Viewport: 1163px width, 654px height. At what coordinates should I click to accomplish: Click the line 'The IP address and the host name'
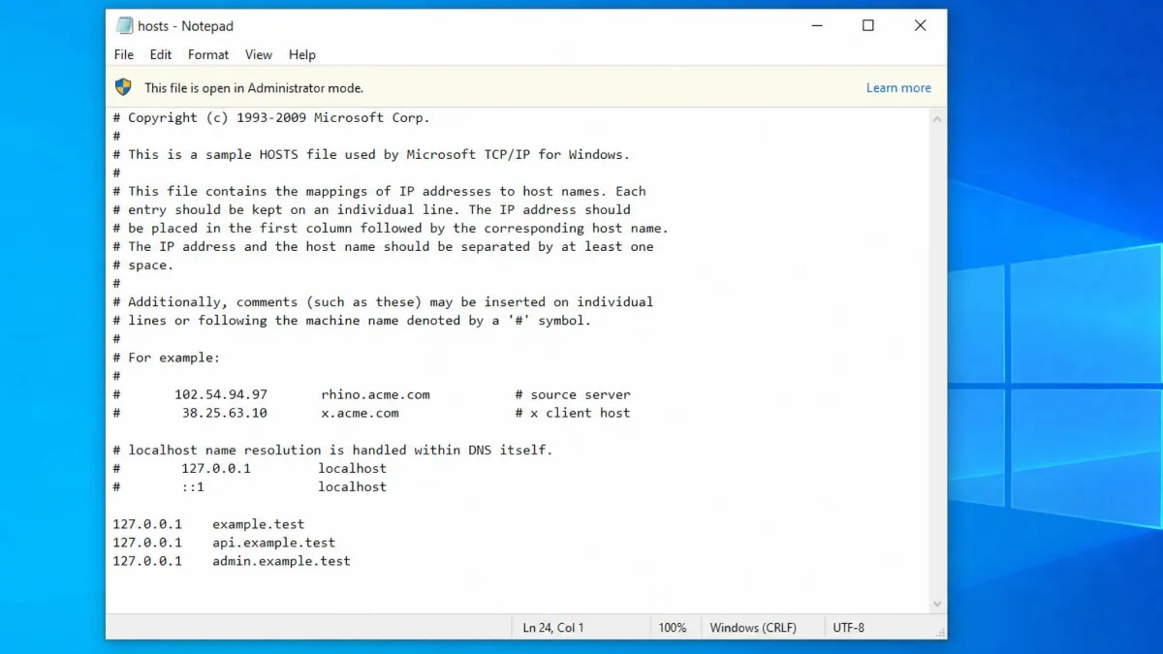click(x=383, y=247)
